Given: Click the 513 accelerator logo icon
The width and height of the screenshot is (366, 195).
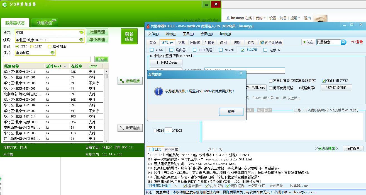Looking at the screenshot, I should pos(5,4).
